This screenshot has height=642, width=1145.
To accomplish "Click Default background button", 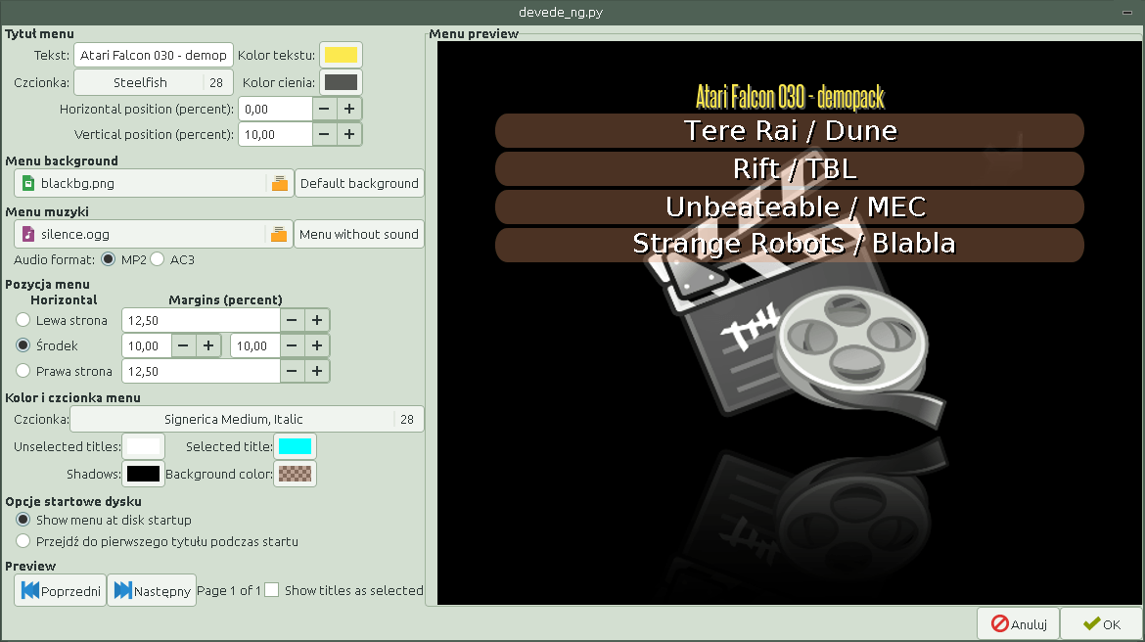I will pyautogui.click(x=359, y=183).
